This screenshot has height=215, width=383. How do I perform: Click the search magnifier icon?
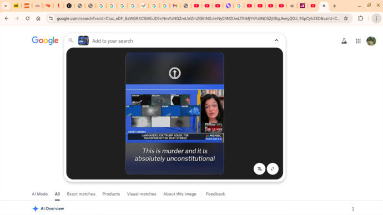click(71, 40)
